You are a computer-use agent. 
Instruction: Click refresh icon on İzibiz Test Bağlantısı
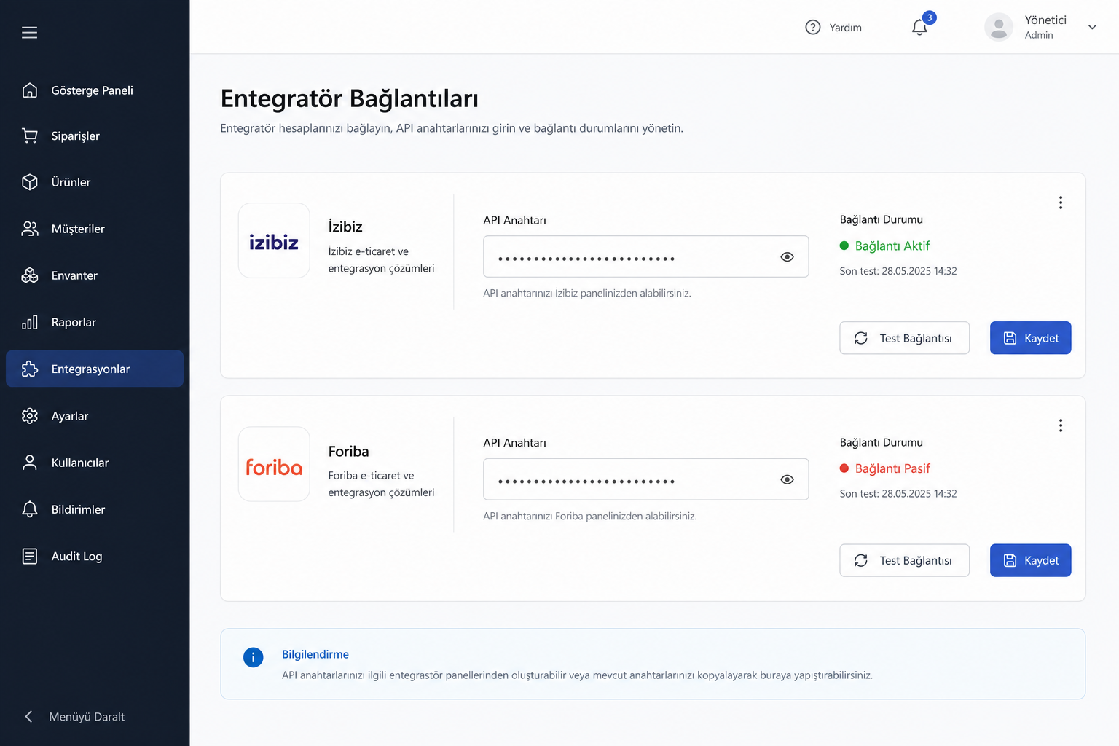(x=861, y=338)
